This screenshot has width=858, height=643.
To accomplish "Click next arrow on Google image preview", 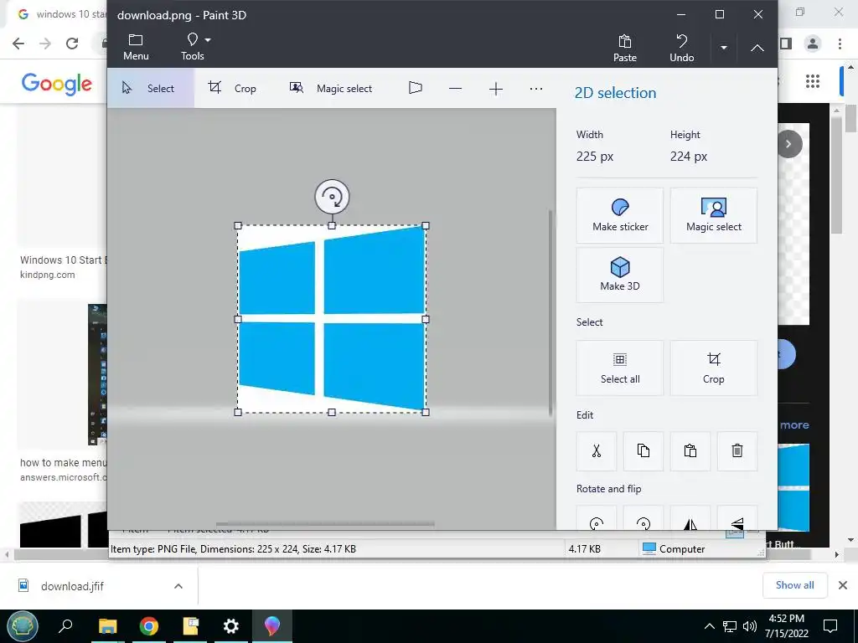I will pyautogui.click(x=788, y=144).
